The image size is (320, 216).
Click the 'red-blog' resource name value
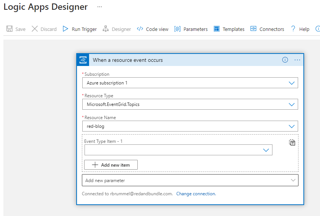coord(95,126)
